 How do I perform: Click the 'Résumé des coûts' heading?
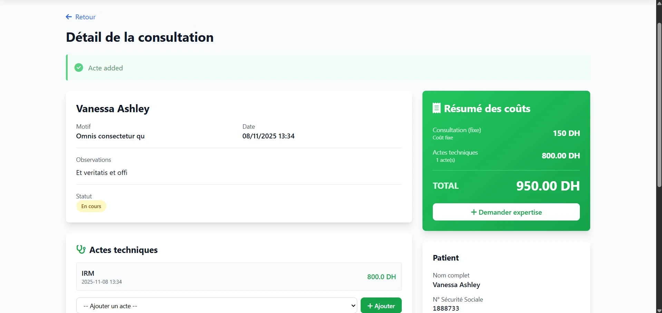click(x=487, y=108)
